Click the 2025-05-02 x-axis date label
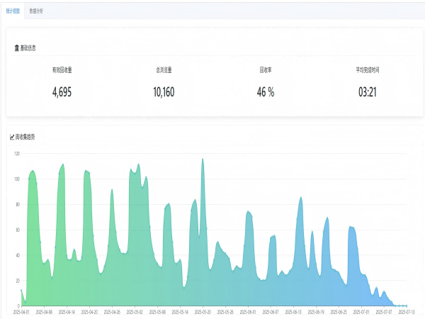 [x=135, y=311]
